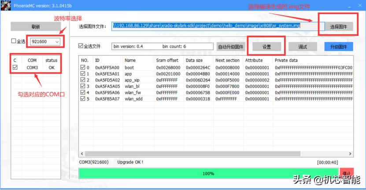Viewport: 366px width, 190px height.
Task: Click the Private data column header
Action: (286, 61)
